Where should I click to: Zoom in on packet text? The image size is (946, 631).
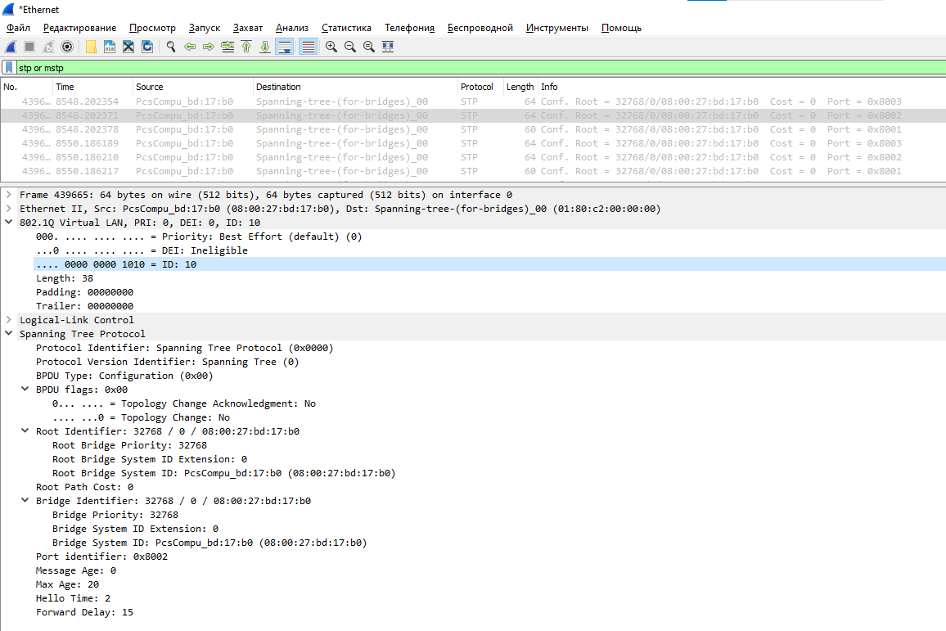[x=331, y=47]
